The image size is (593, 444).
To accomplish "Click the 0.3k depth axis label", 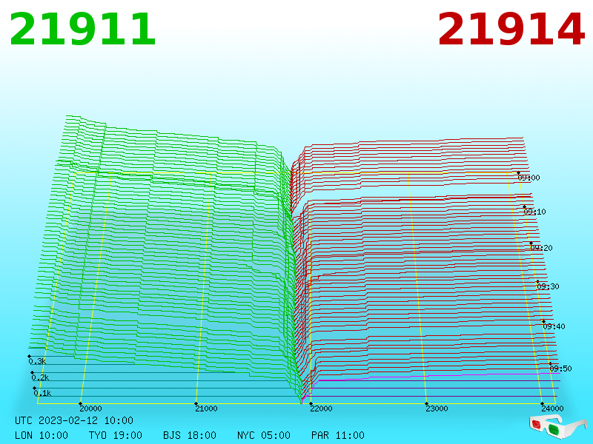I will [37, 361].
